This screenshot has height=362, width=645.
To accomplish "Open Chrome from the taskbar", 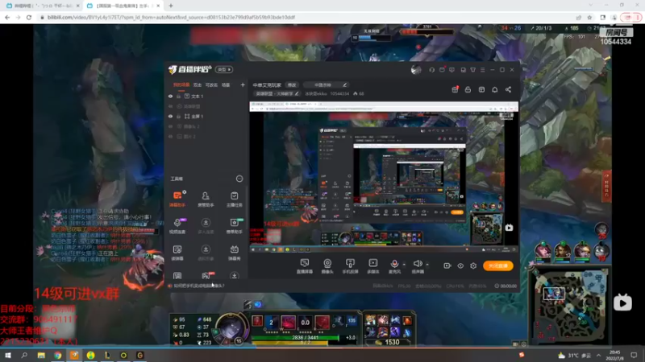I will (57, 355).
